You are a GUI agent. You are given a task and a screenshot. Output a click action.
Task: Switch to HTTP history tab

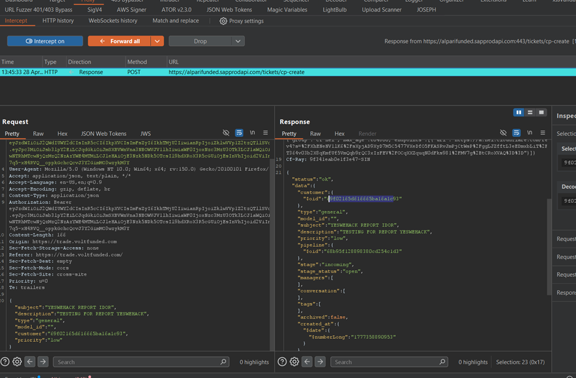coord(58,21)
